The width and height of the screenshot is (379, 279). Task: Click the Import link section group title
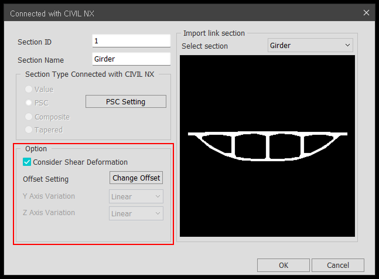[214, 33]
